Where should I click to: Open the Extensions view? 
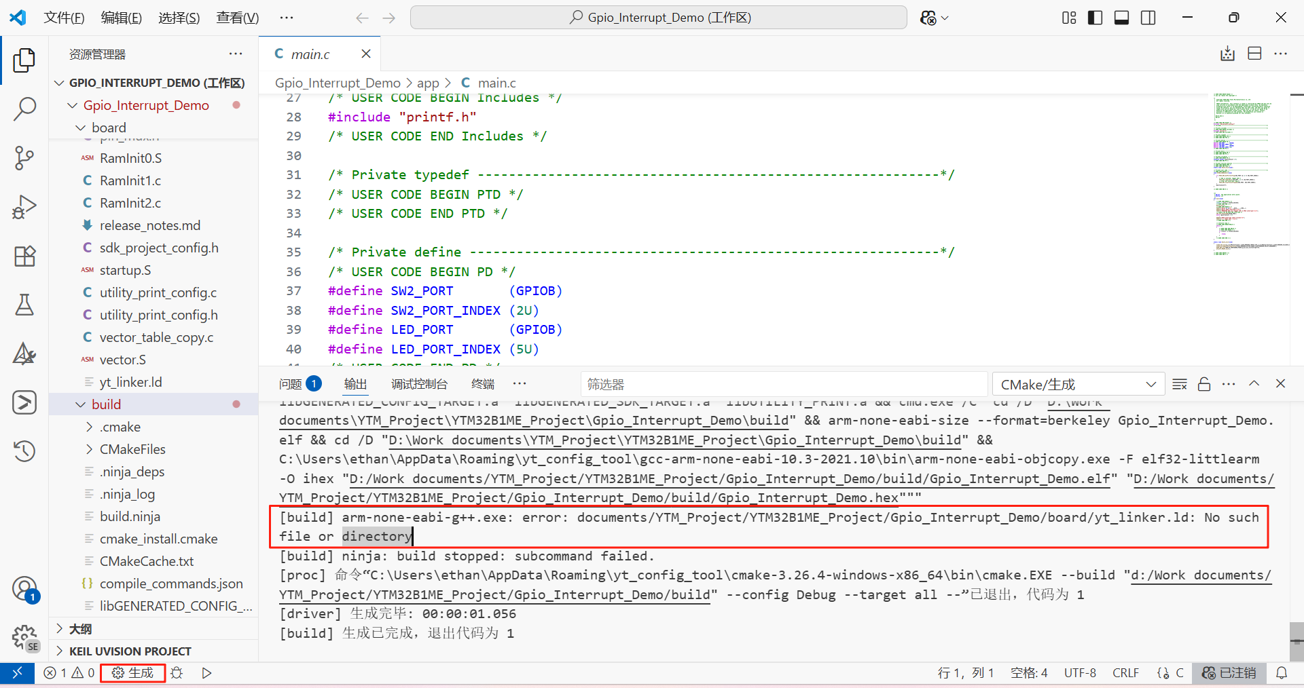click(x=24, y=256)
